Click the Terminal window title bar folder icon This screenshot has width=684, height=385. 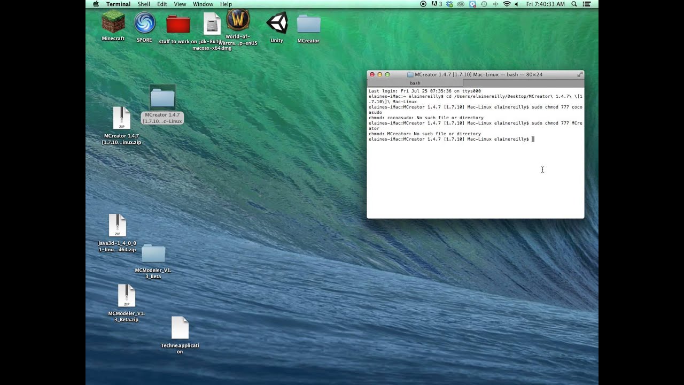click(410, 74)
